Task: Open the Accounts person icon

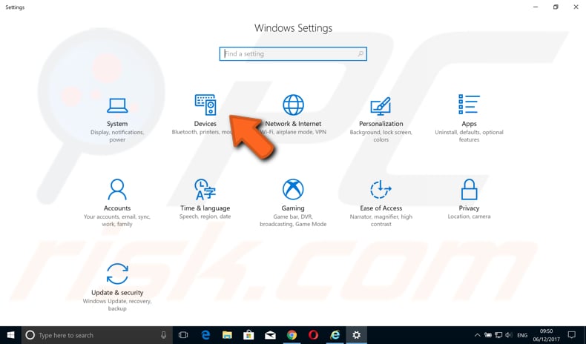Action: pos(117,189)
